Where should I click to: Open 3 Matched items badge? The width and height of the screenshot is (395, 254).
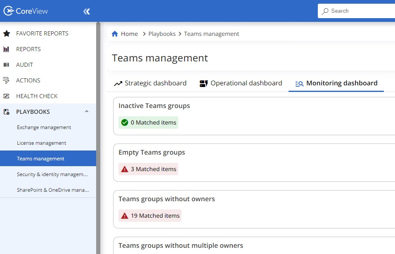tap(148, 169)
